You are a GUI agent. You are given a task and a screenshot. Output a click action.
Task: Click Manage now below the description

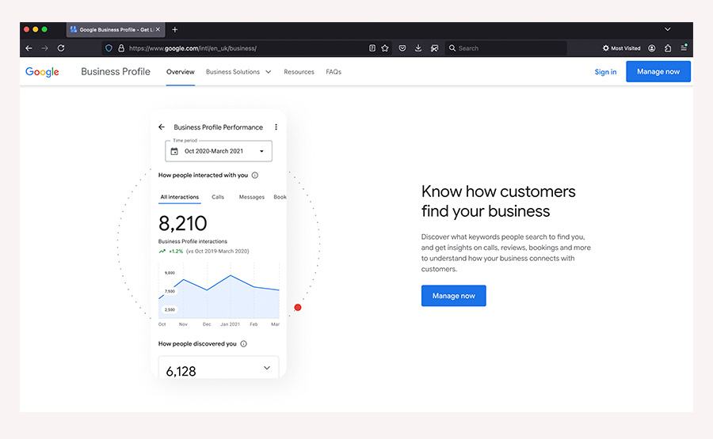point(453,296)
